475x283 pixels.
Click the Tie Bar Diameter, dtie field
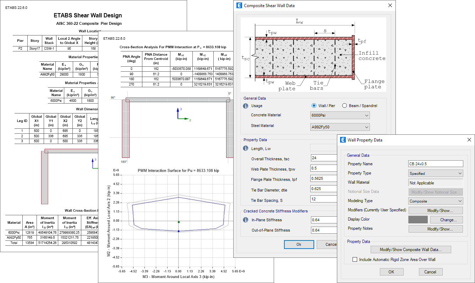coord(324,189)
